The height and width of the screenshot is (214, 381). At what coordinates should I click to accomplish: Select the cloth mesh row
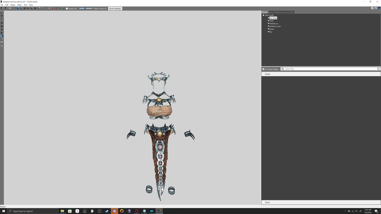click(x=271, y=21)
